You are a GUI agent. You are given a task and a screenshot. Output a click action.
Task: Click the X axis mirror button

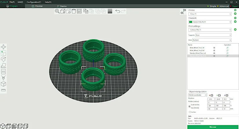212,95
